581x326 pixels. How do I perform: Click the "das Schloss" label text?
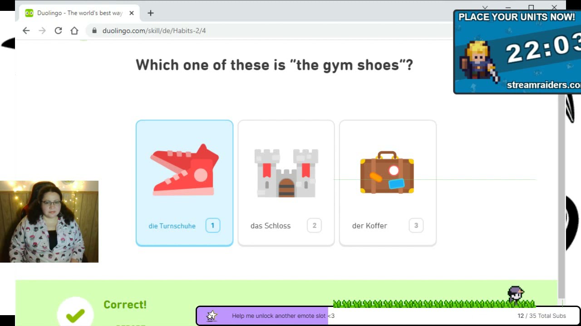[x=271, y=225]
